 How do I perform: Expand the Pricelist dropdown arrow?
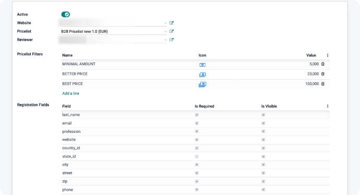pos(165,32)
